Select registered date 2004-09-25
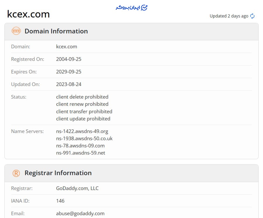This screenshot has width=263, height=218. coord(69,59)
